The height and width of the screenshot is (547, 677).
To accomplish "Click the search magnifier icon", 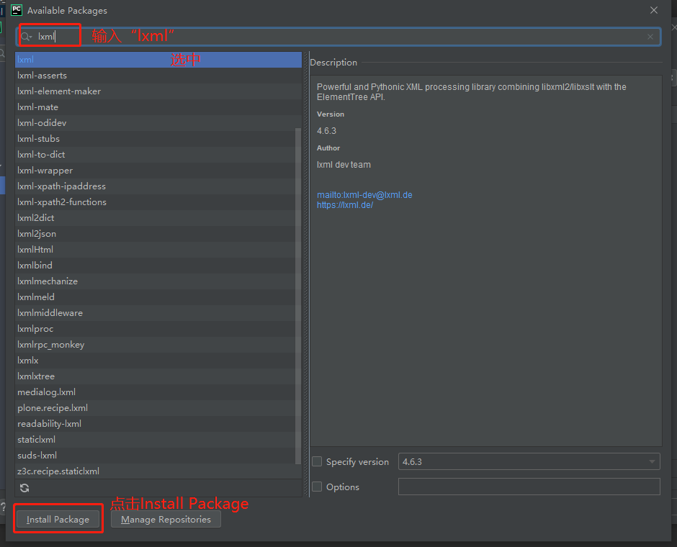I will click(23, 36).
